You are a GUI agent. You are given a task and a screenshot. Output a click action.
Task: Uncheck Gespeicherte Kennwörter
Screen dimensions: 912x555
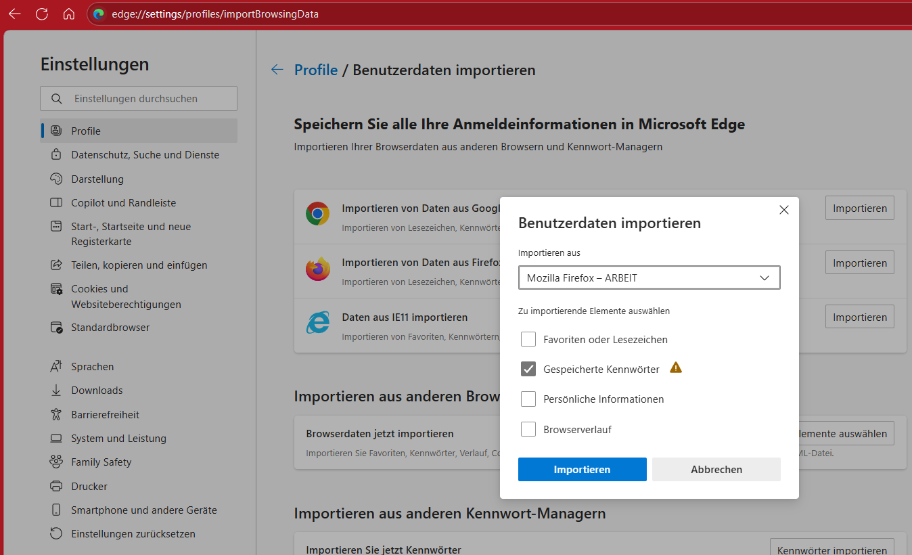pos(528,370)
